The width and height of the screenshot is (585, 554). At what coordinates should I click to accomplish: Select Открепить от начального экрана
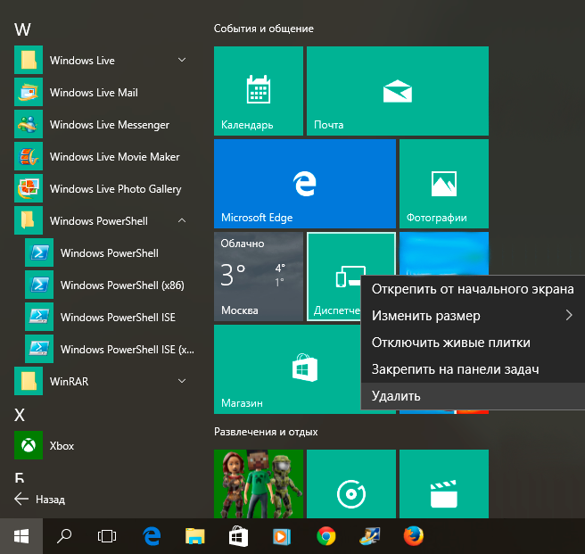point(473,289)
